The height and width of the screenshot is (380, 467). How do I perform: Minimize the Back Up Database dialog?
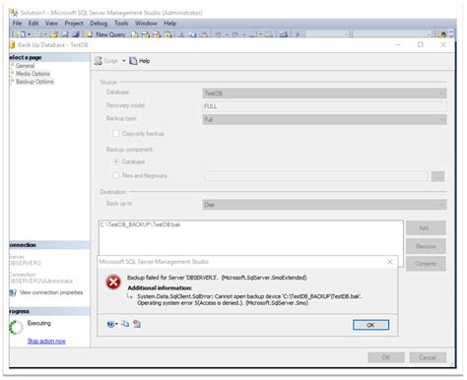398,44
